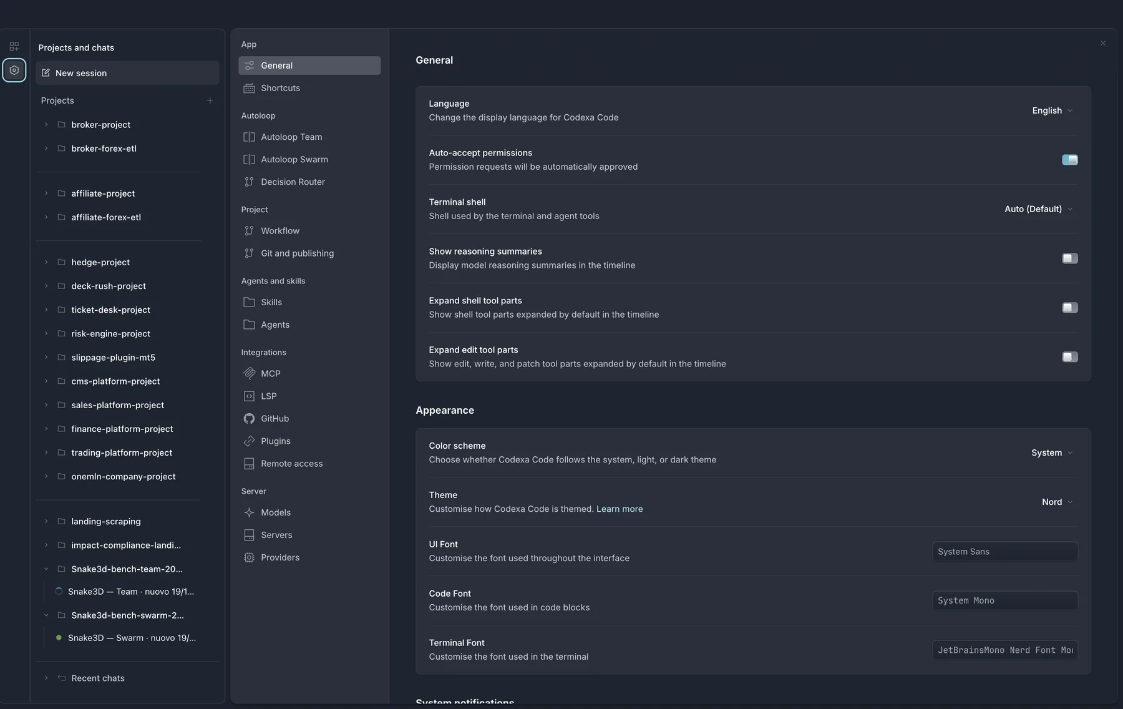Screen dimensions: 1123x709
Task: Open Snake3D — Swarm chat session
Action: [132, 638]
